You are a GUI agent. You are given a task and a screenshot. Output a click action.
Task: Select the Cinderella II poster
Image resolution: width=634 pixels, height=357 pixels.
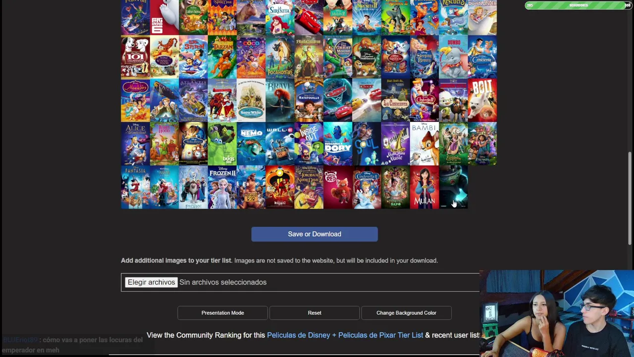coord(367,187)
